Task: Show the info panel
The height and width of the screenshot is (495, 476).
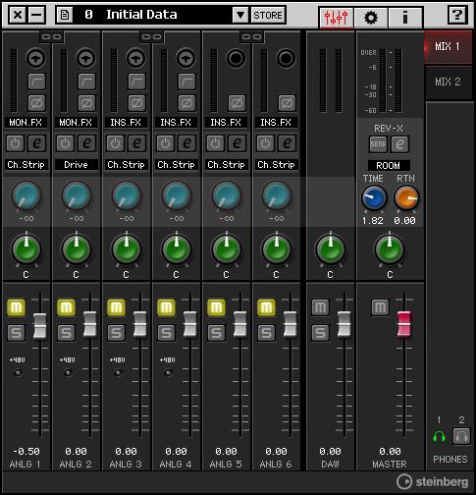Action: 405,17
